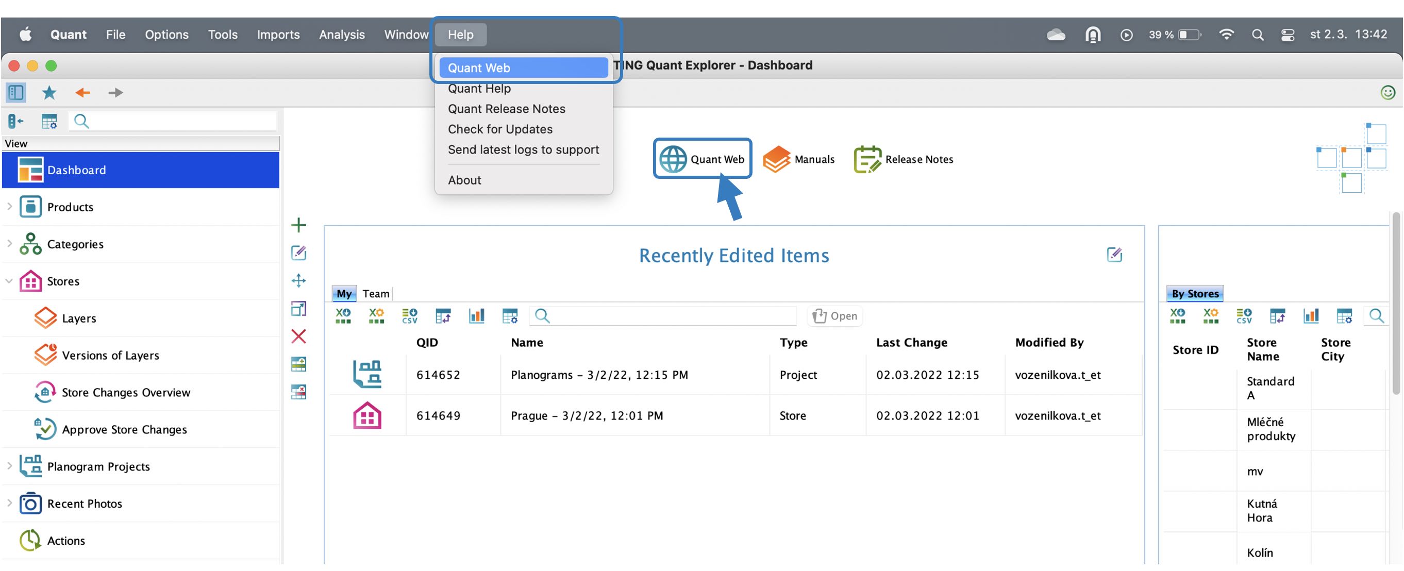Click the resize widget icon
Image resolution: width=1404 pixels, height=571 pixels.
coord(298,308)
